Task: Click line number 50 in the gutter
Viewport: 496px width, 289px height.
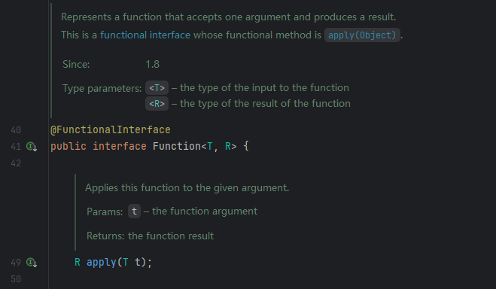Action: click(x=16, y=279)
